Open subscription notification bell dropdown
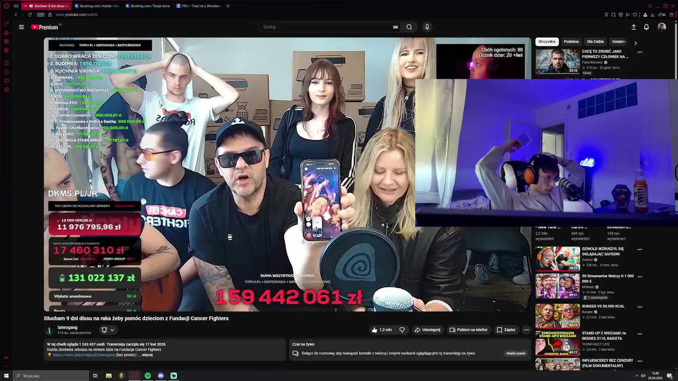Viewport: 678px width, 381px height. pos(108,330)
